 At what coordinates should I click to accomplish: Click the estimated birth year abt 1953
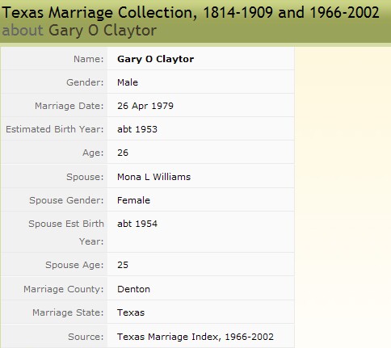point(137,129)
